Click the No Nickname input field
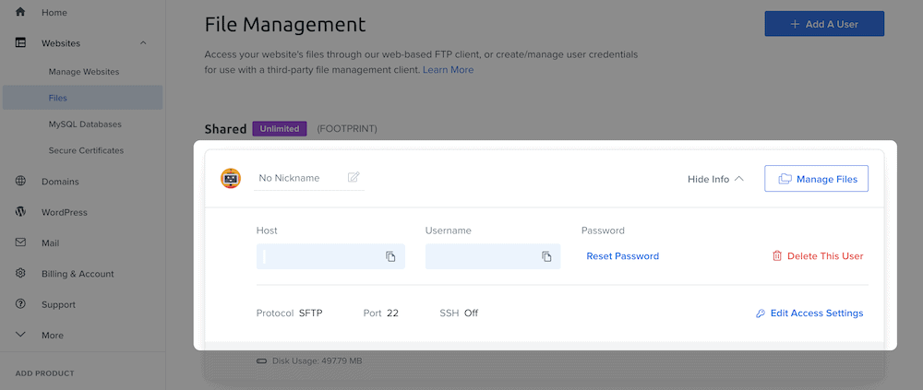The width and height of the screenshot is (923, 390). tap(300, 178)
